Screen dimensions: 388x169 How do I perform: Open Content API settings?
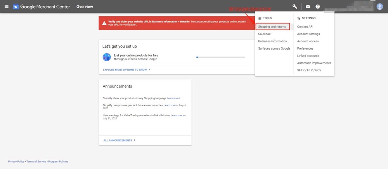(305, 27)
